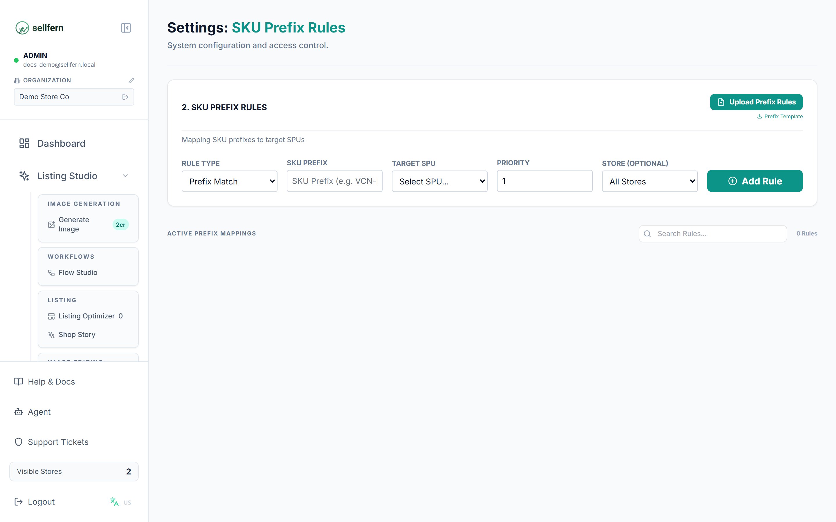Open the Target SPU dropdown
Screen dimensions: 836x522
click(x=439, y=181)
